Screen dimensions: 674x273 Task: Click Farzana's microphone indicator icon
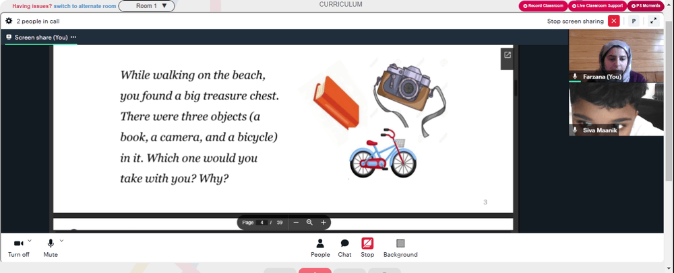[x=575, y=77]
